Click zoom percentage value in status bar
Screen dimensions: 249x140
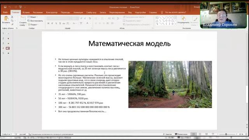pos(241,134)
